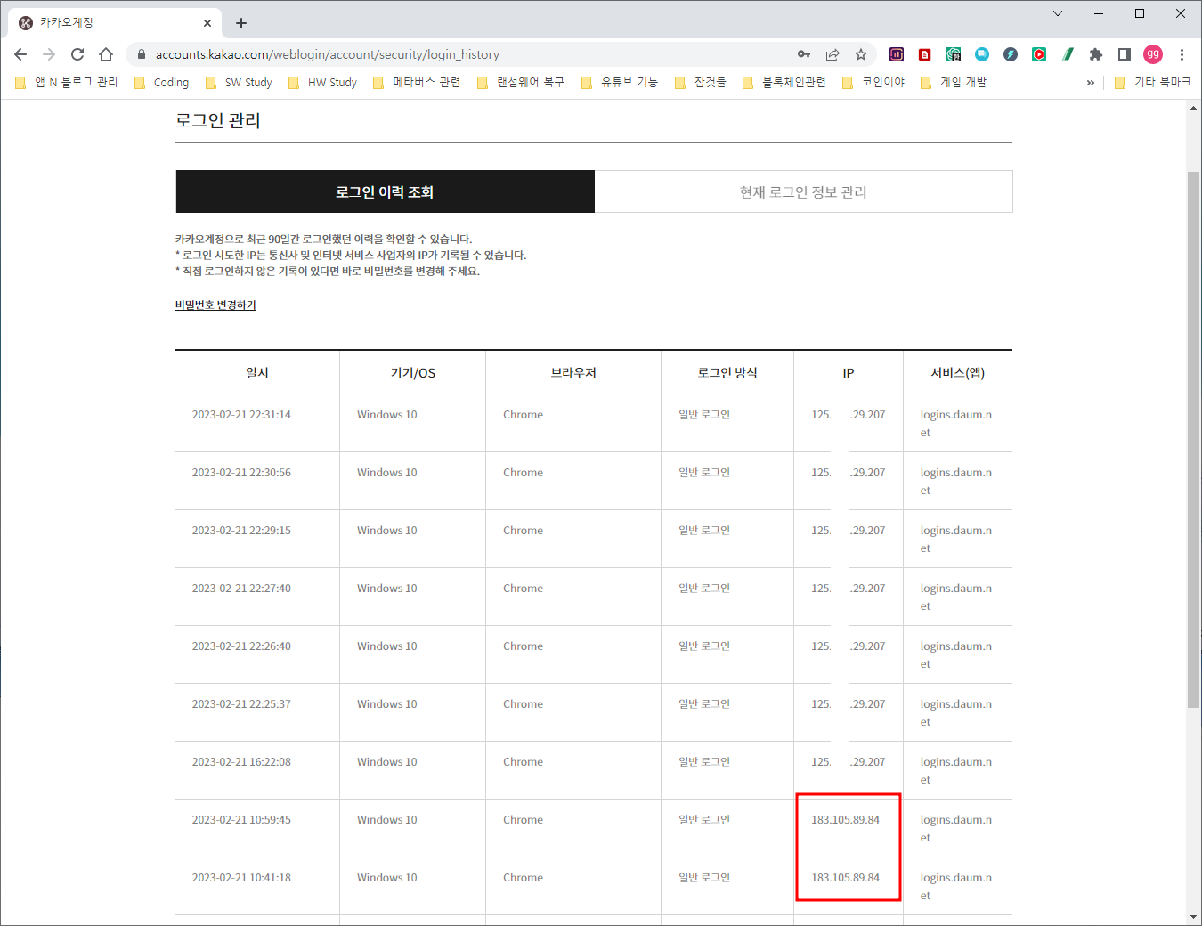Open the green Korean-character swirl extension

954,54
